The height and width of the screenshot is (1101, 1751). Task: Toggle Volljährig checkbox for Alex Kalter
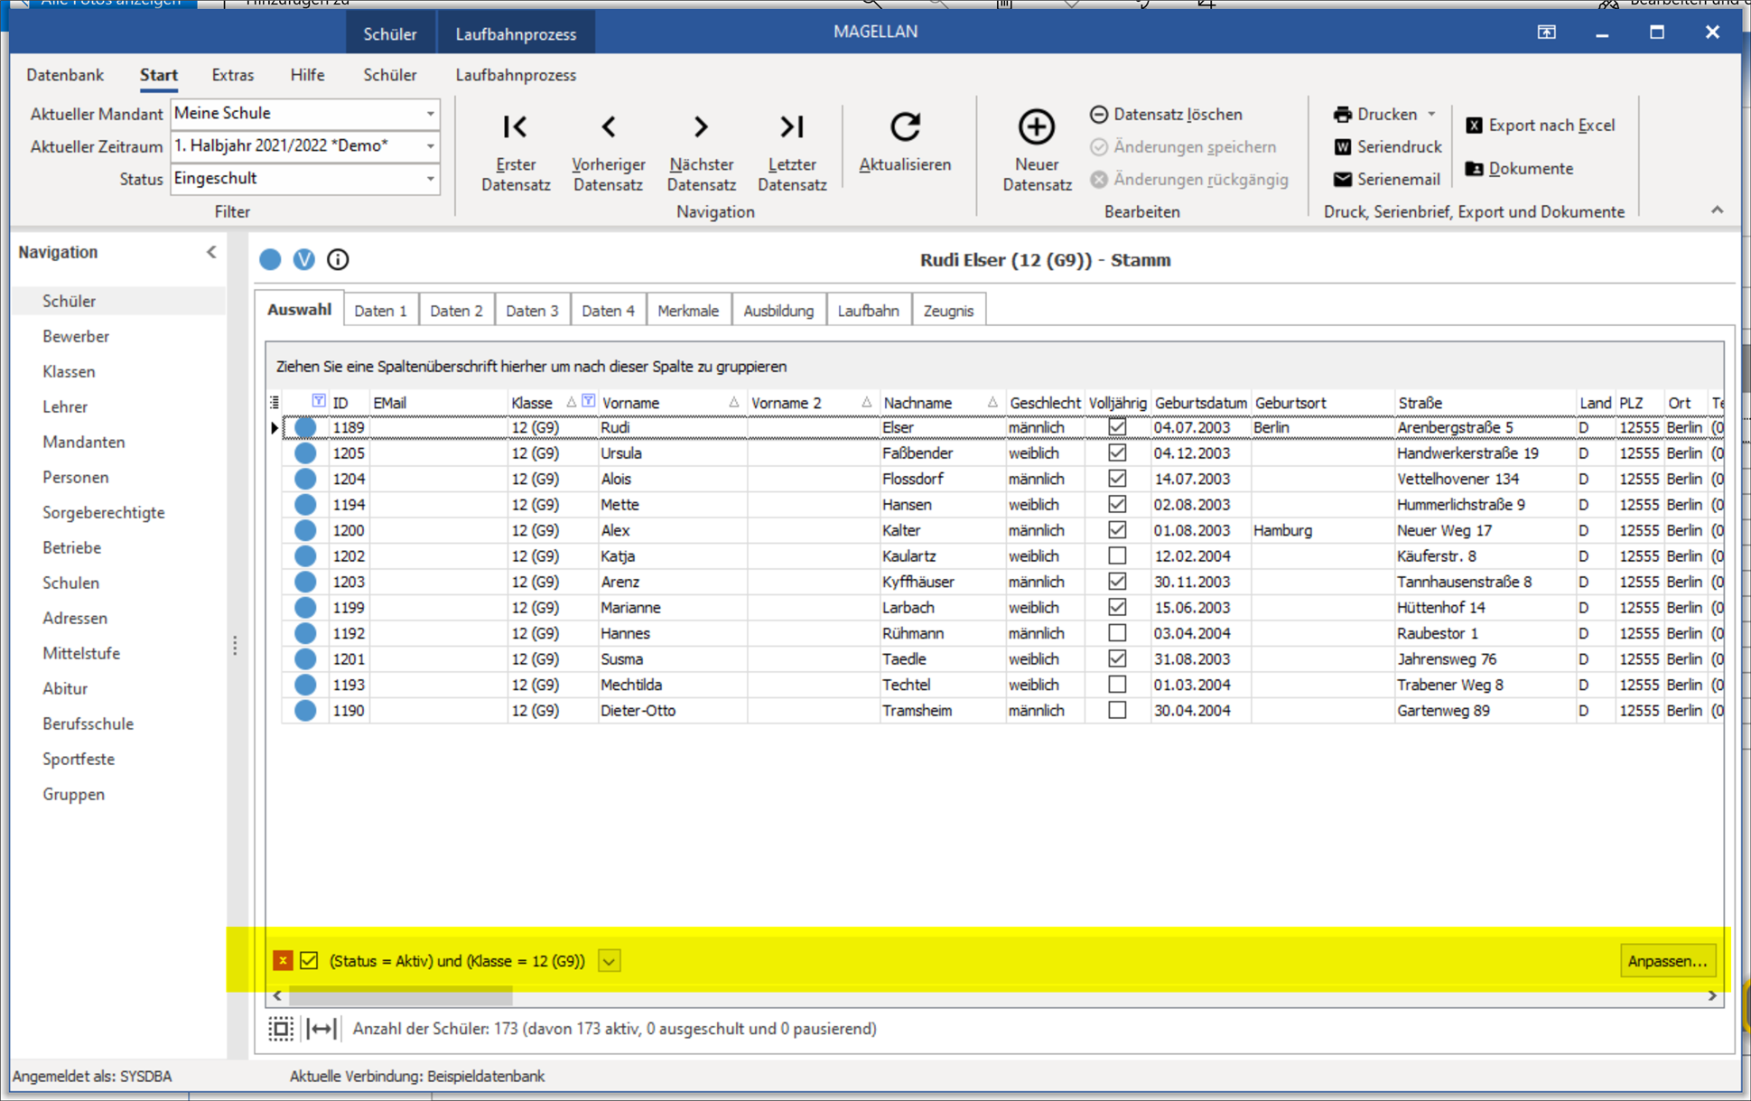pyautogui.click(x=1117, y=530)
